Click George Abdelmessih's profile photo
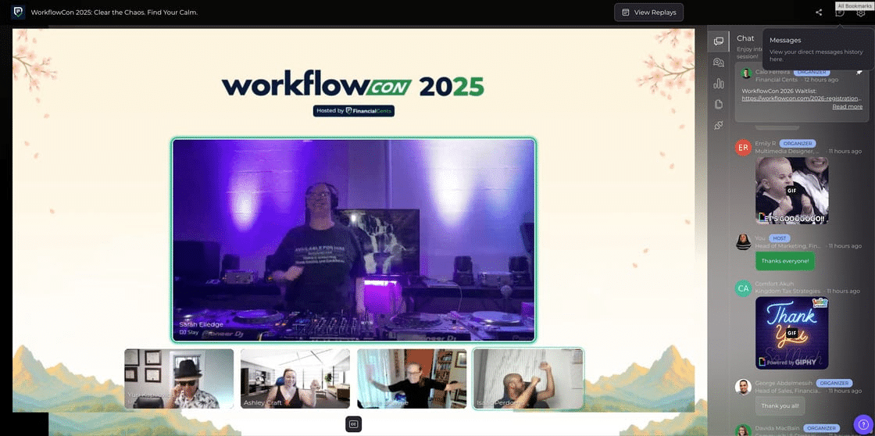875x436 pixels. click(x=743, y=387)
